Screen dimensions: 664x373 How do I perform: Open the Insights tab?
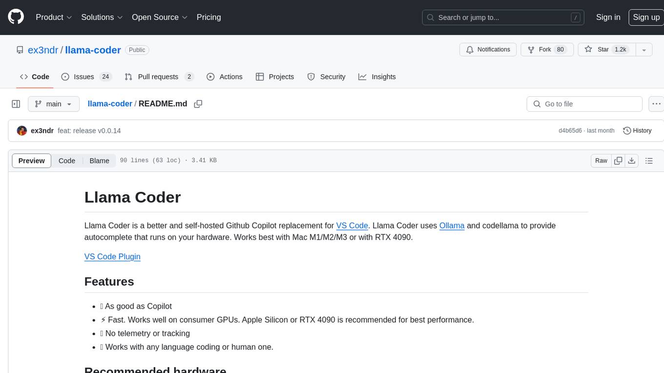point(377,77)
